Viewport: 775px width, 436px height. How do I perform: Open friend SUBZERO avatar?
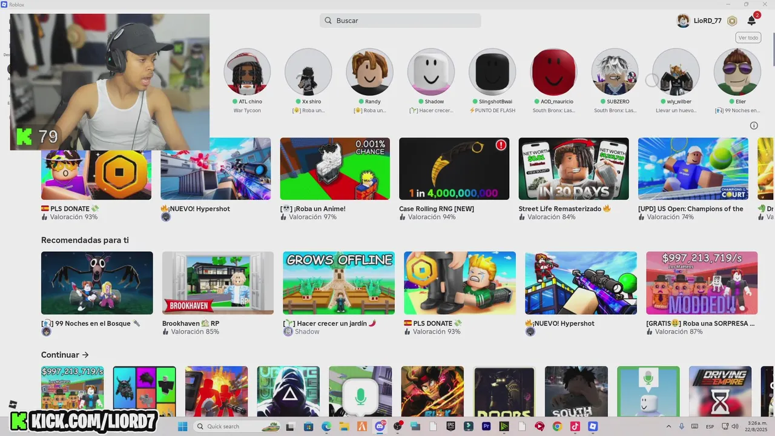[615, 72]
